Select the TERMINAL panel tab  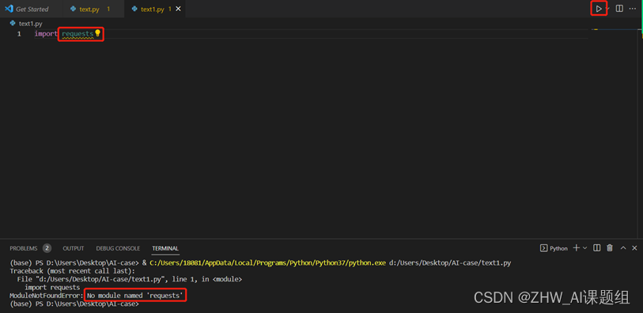165,248
